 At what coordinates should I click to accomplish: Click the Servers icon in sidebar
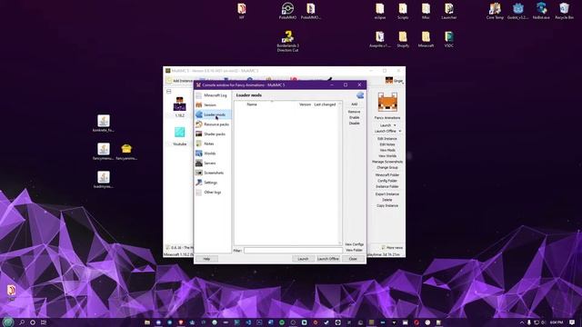click(x=199, y=163)
